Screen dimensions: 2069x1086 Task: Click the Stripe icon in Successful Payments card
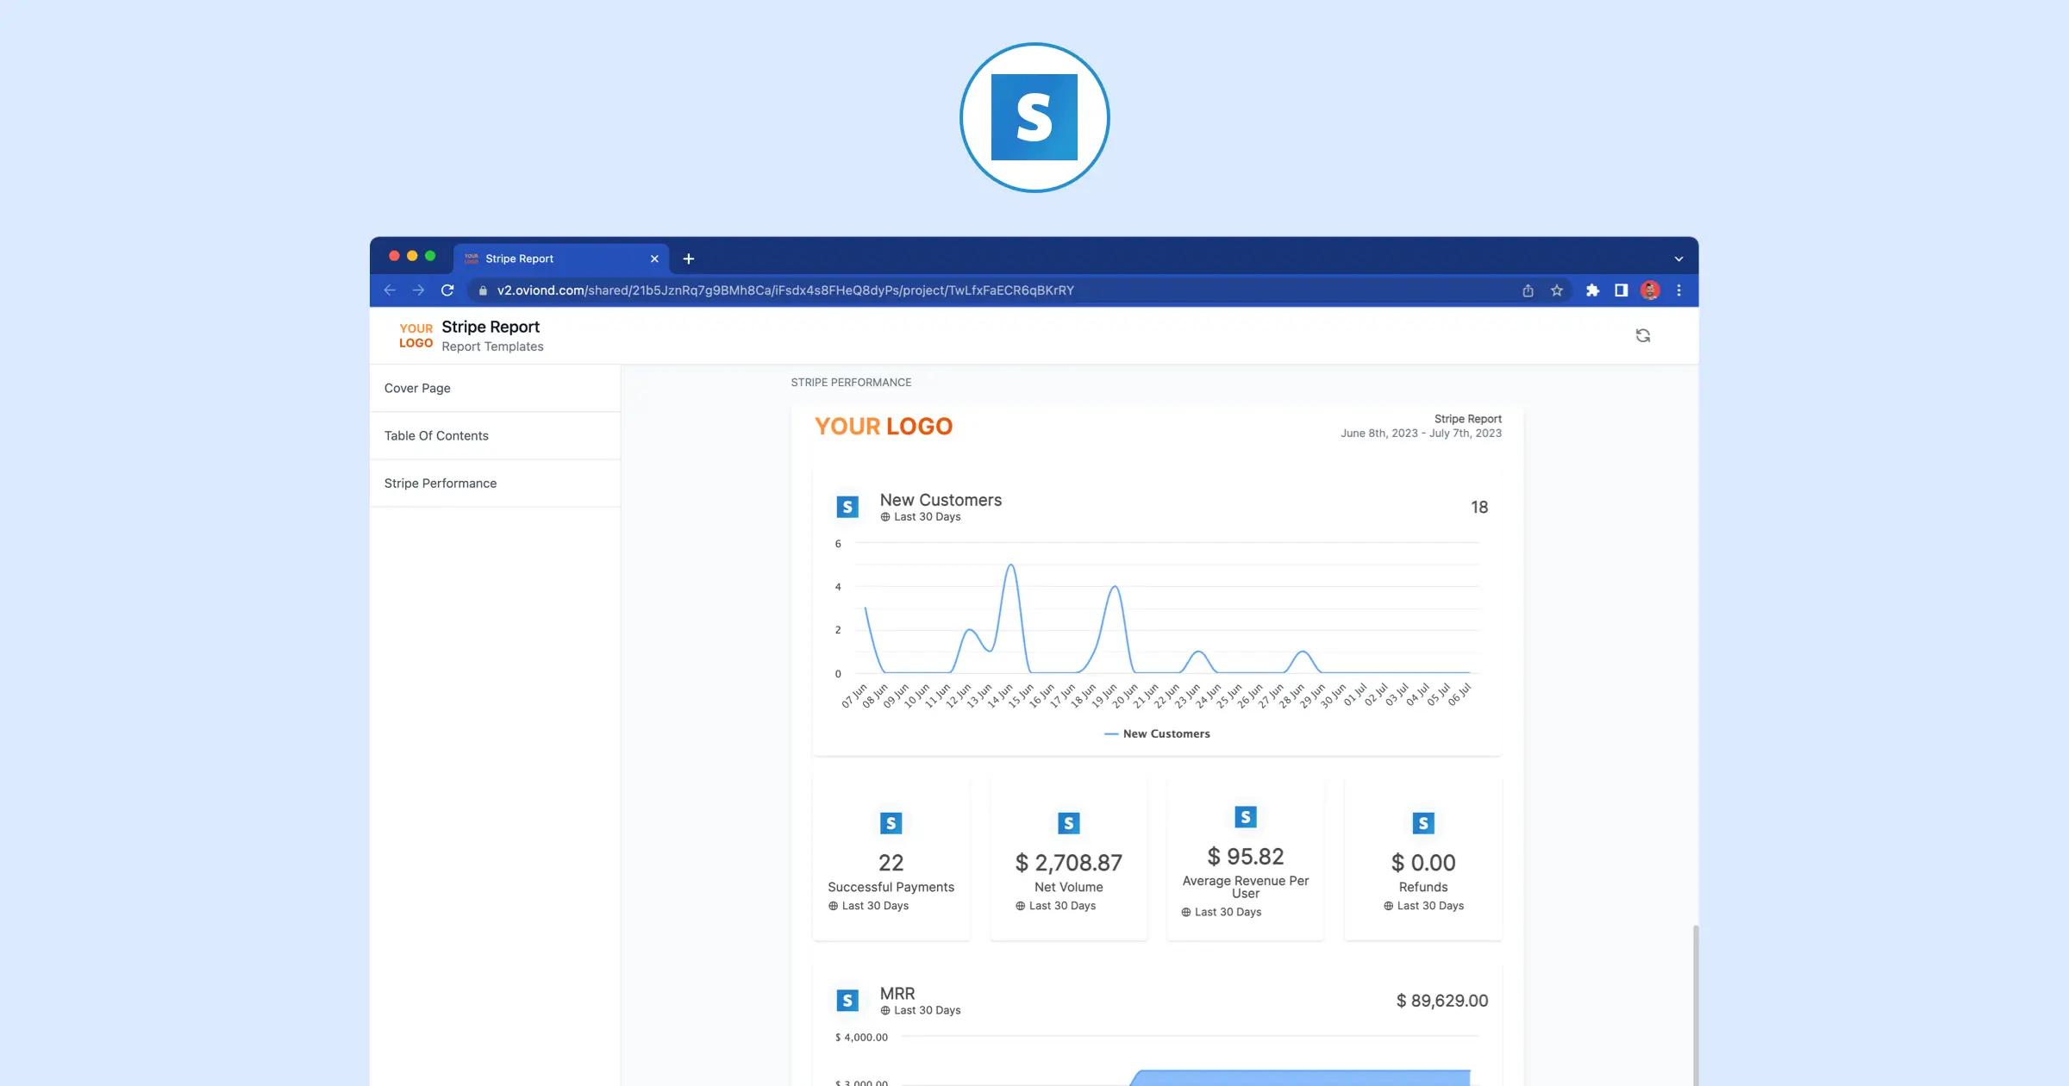[x=891, y=823]
